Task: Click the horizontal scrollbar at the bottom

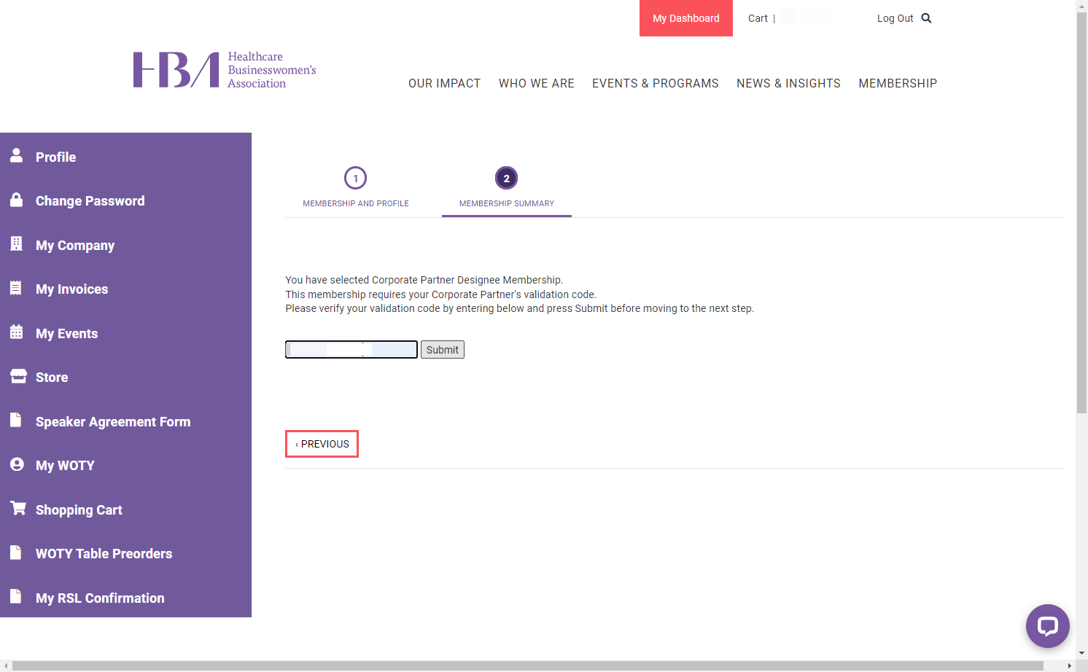Action: [528, 666]
